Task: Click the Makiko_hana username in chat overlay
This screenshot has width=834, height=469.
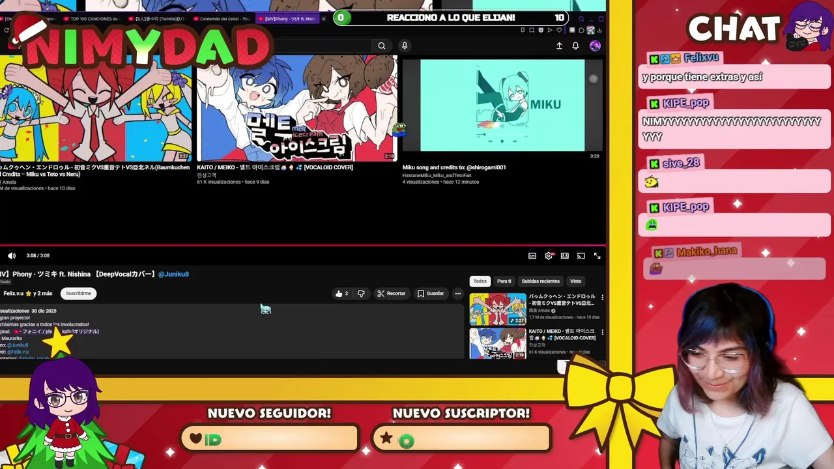Action: coord(706,251)
